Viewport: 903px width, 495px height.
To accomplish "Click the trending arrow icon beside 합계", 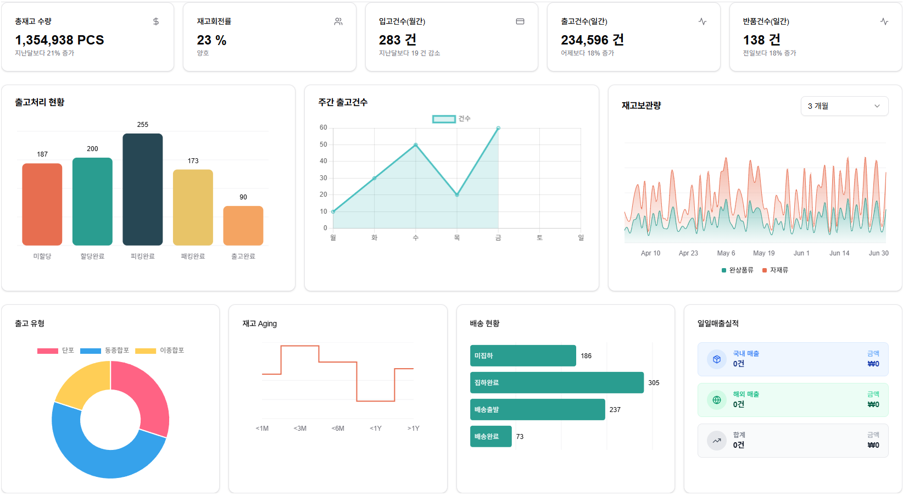I will [717, 441].
